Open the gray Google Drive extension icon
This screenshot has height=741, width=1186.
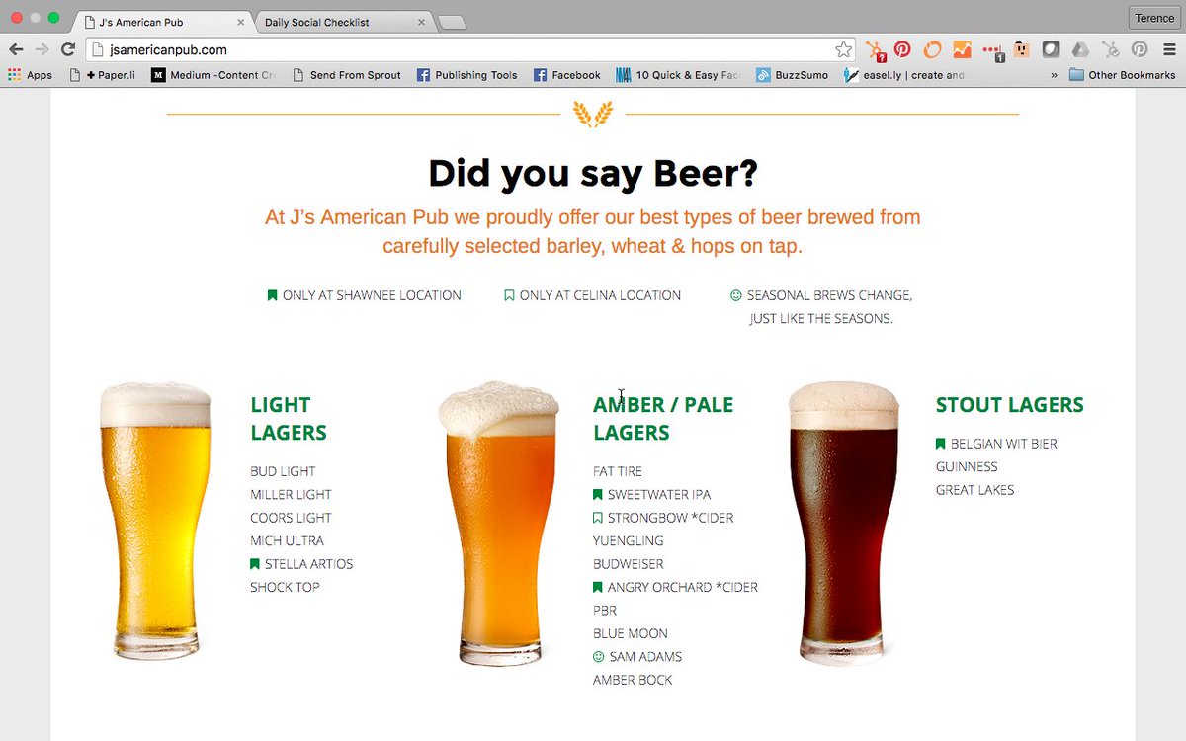coord(1081,48)
